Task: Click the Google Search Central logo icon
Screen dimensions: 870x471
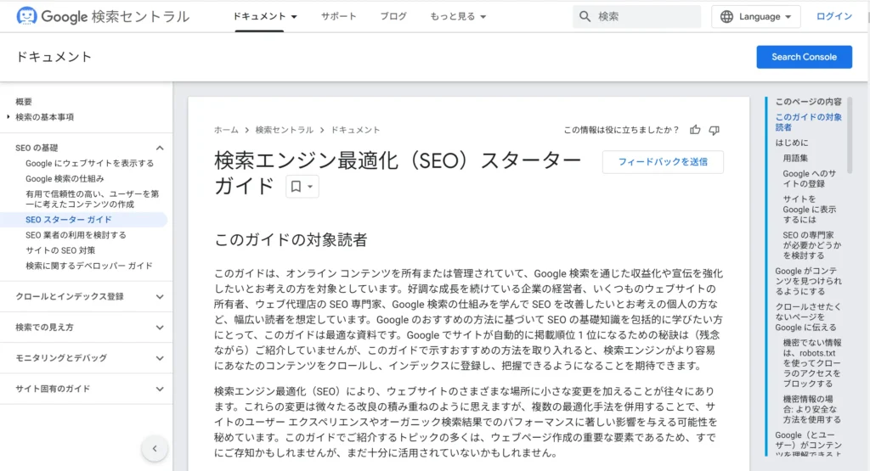Action: 26,16
